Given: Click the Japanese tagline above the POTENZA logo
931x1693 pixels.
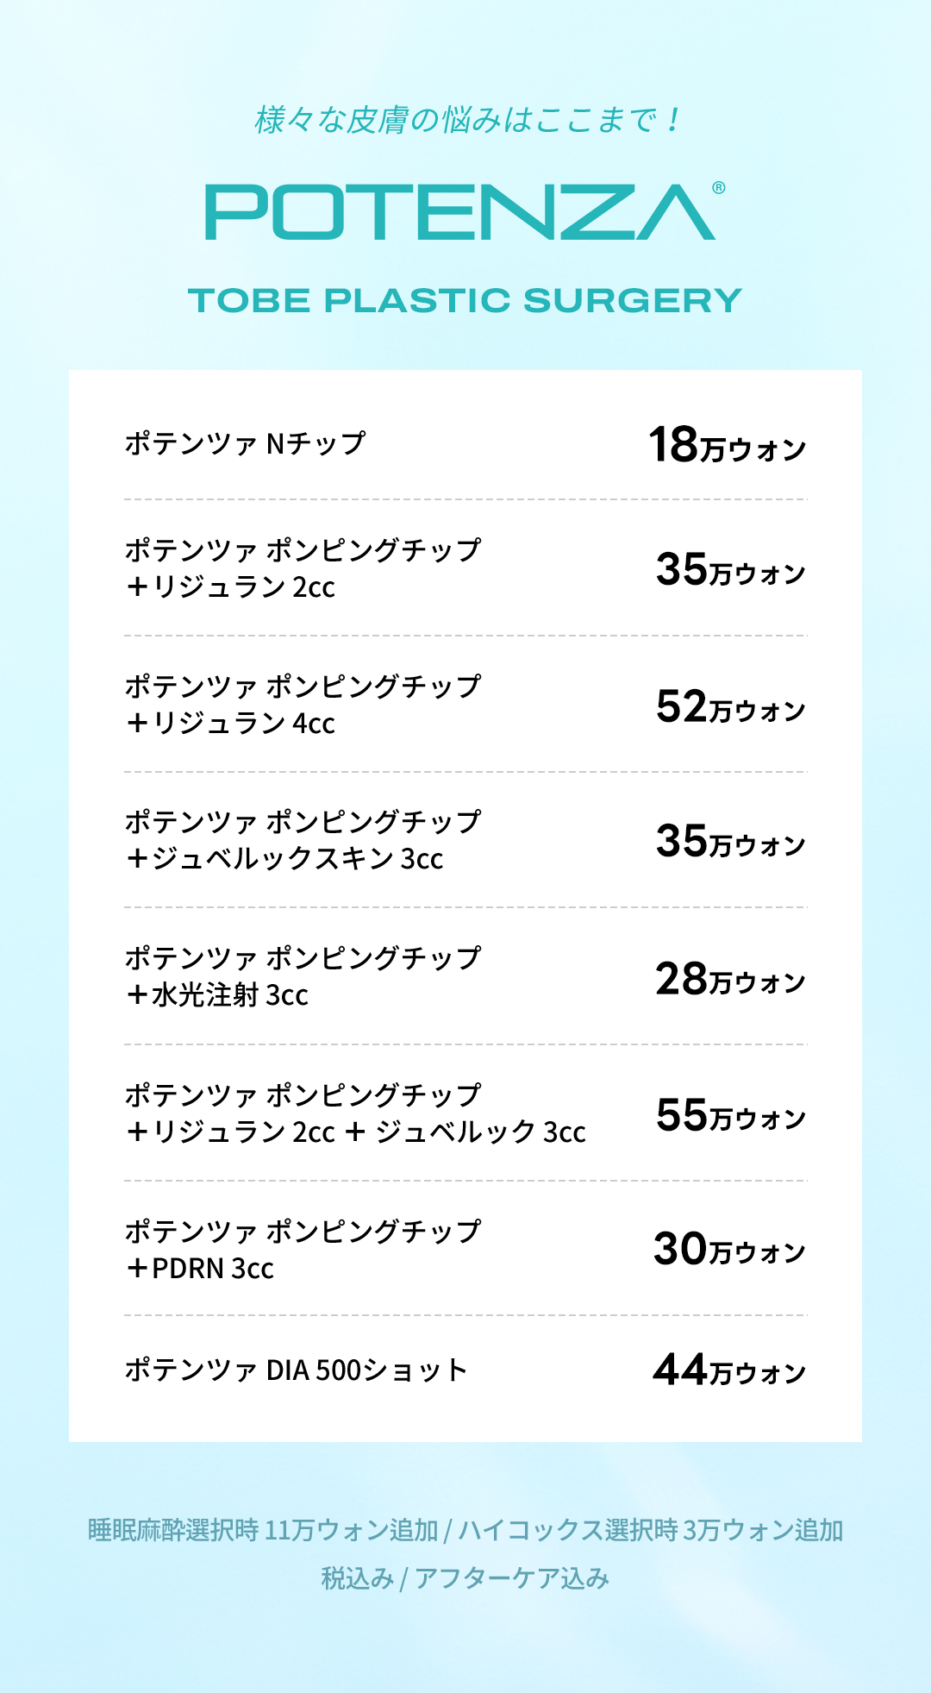Looking at the screenshot, I should (466, 120).
